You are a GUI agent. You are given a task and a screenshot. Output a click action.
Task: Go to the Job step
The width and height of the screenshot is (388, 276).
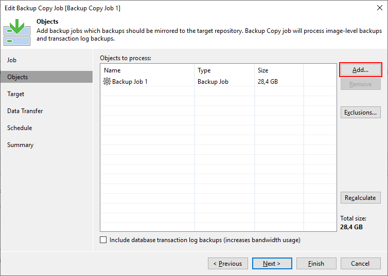[12, 60]
